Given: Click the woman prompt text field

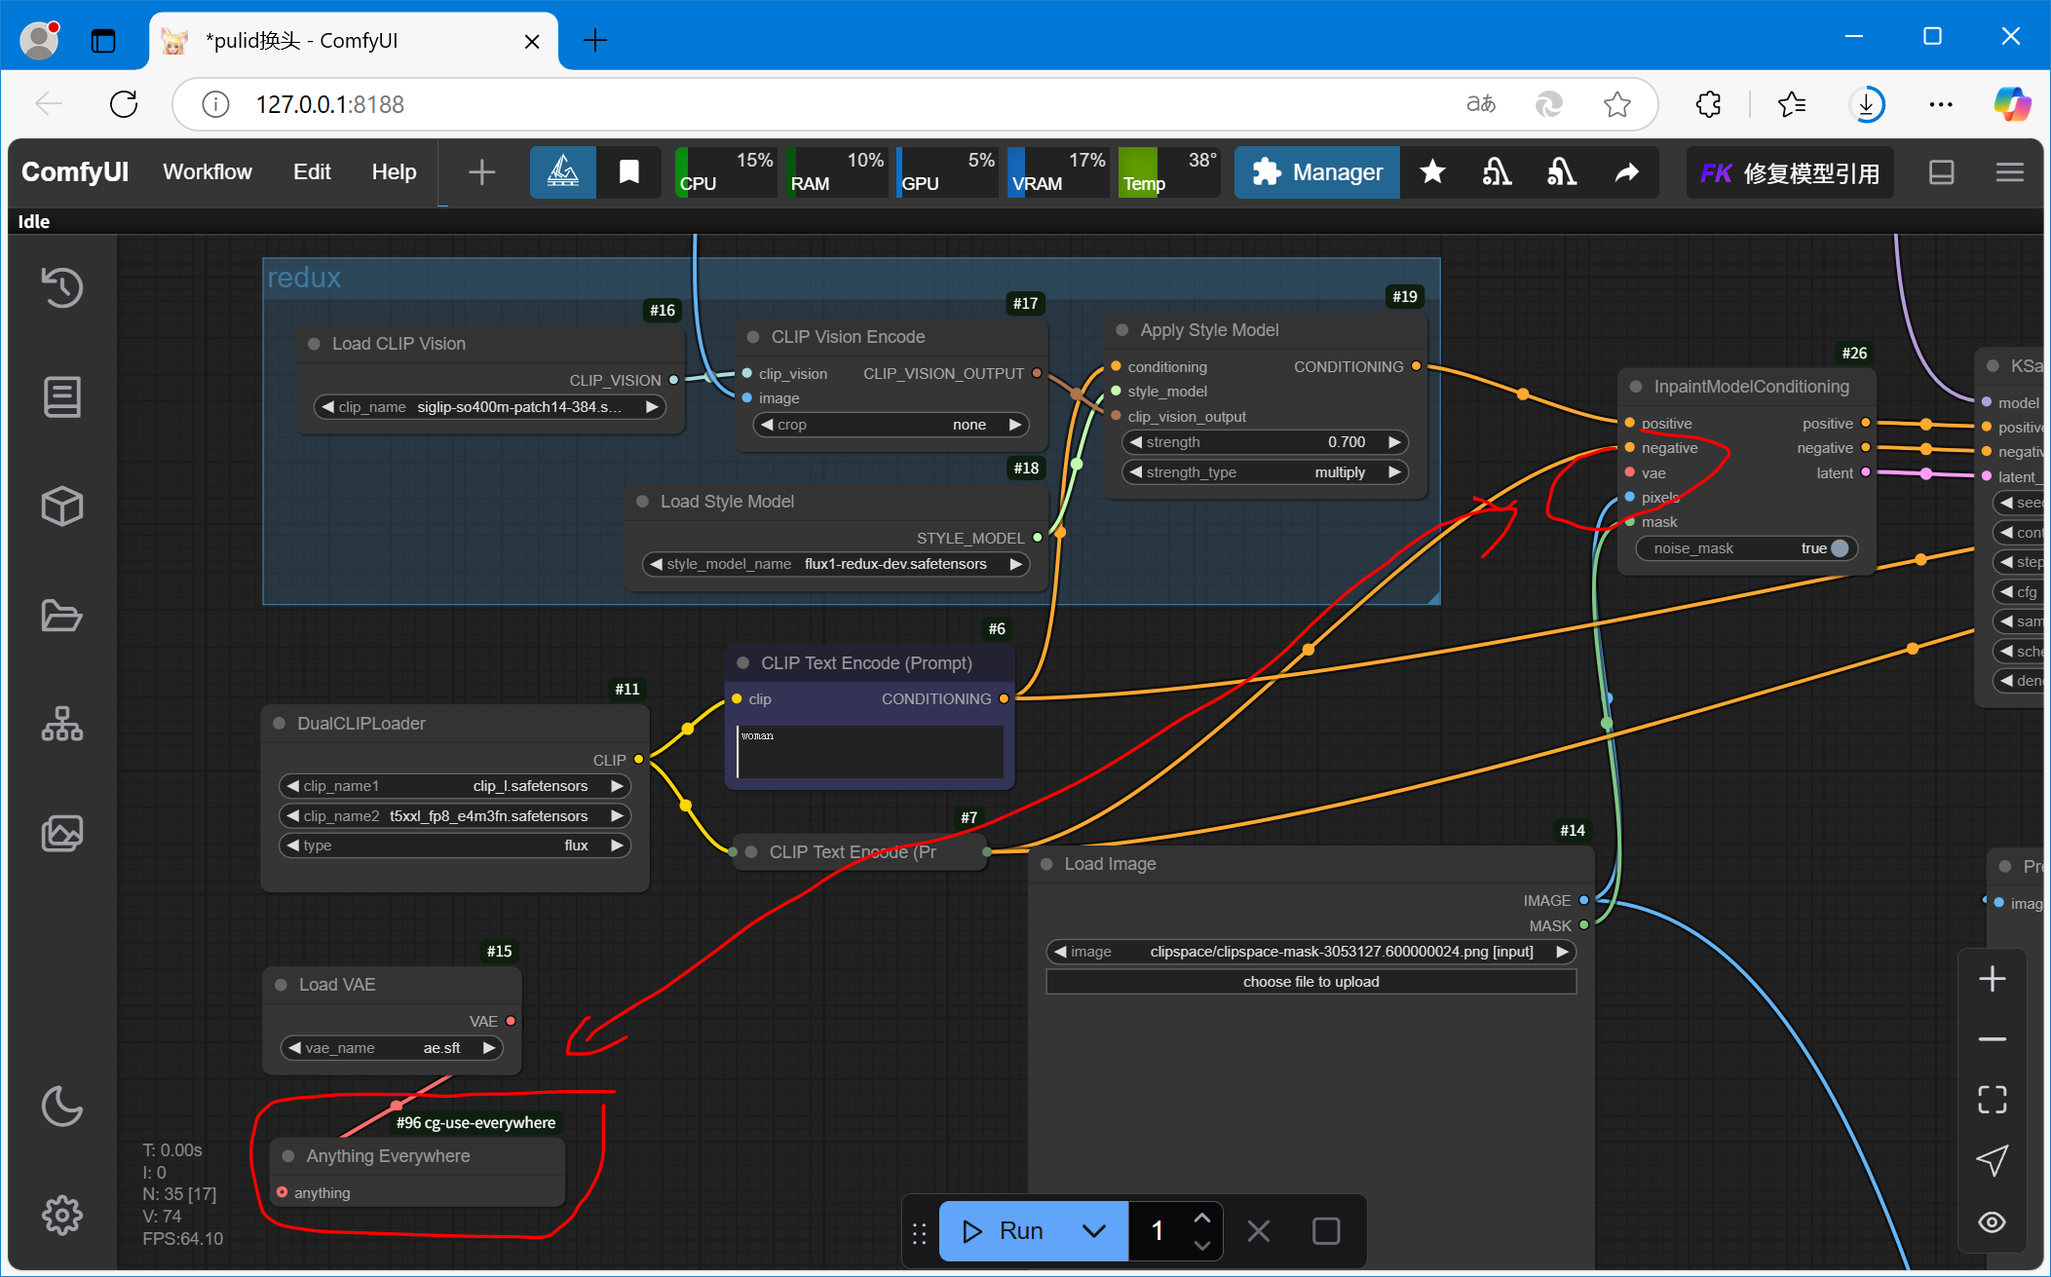Looking at the screenshot, I should point(869,752).
